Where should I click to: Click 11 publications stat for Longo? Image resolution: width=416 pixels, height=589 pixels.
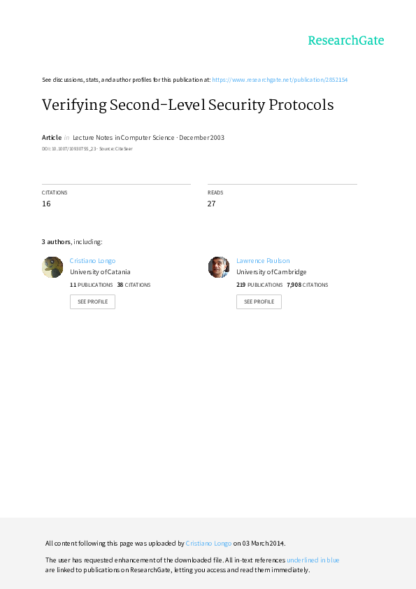click(x=91, y=285)
